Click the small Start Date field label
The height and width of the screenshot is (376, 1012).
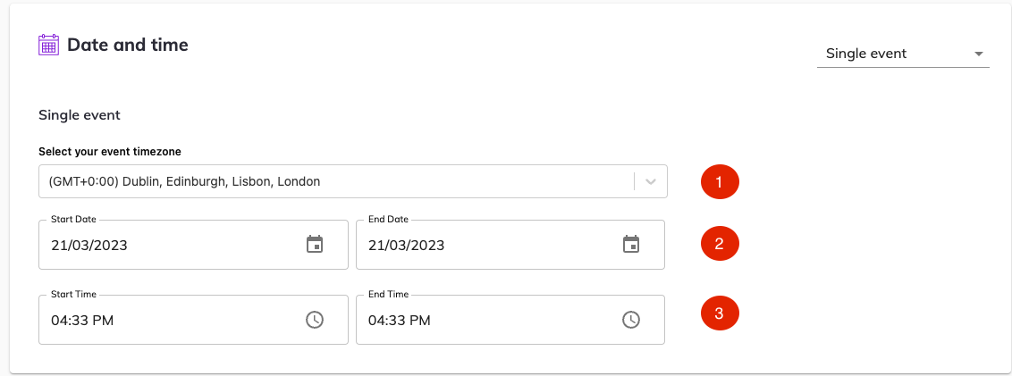click(x=73, y=220)
